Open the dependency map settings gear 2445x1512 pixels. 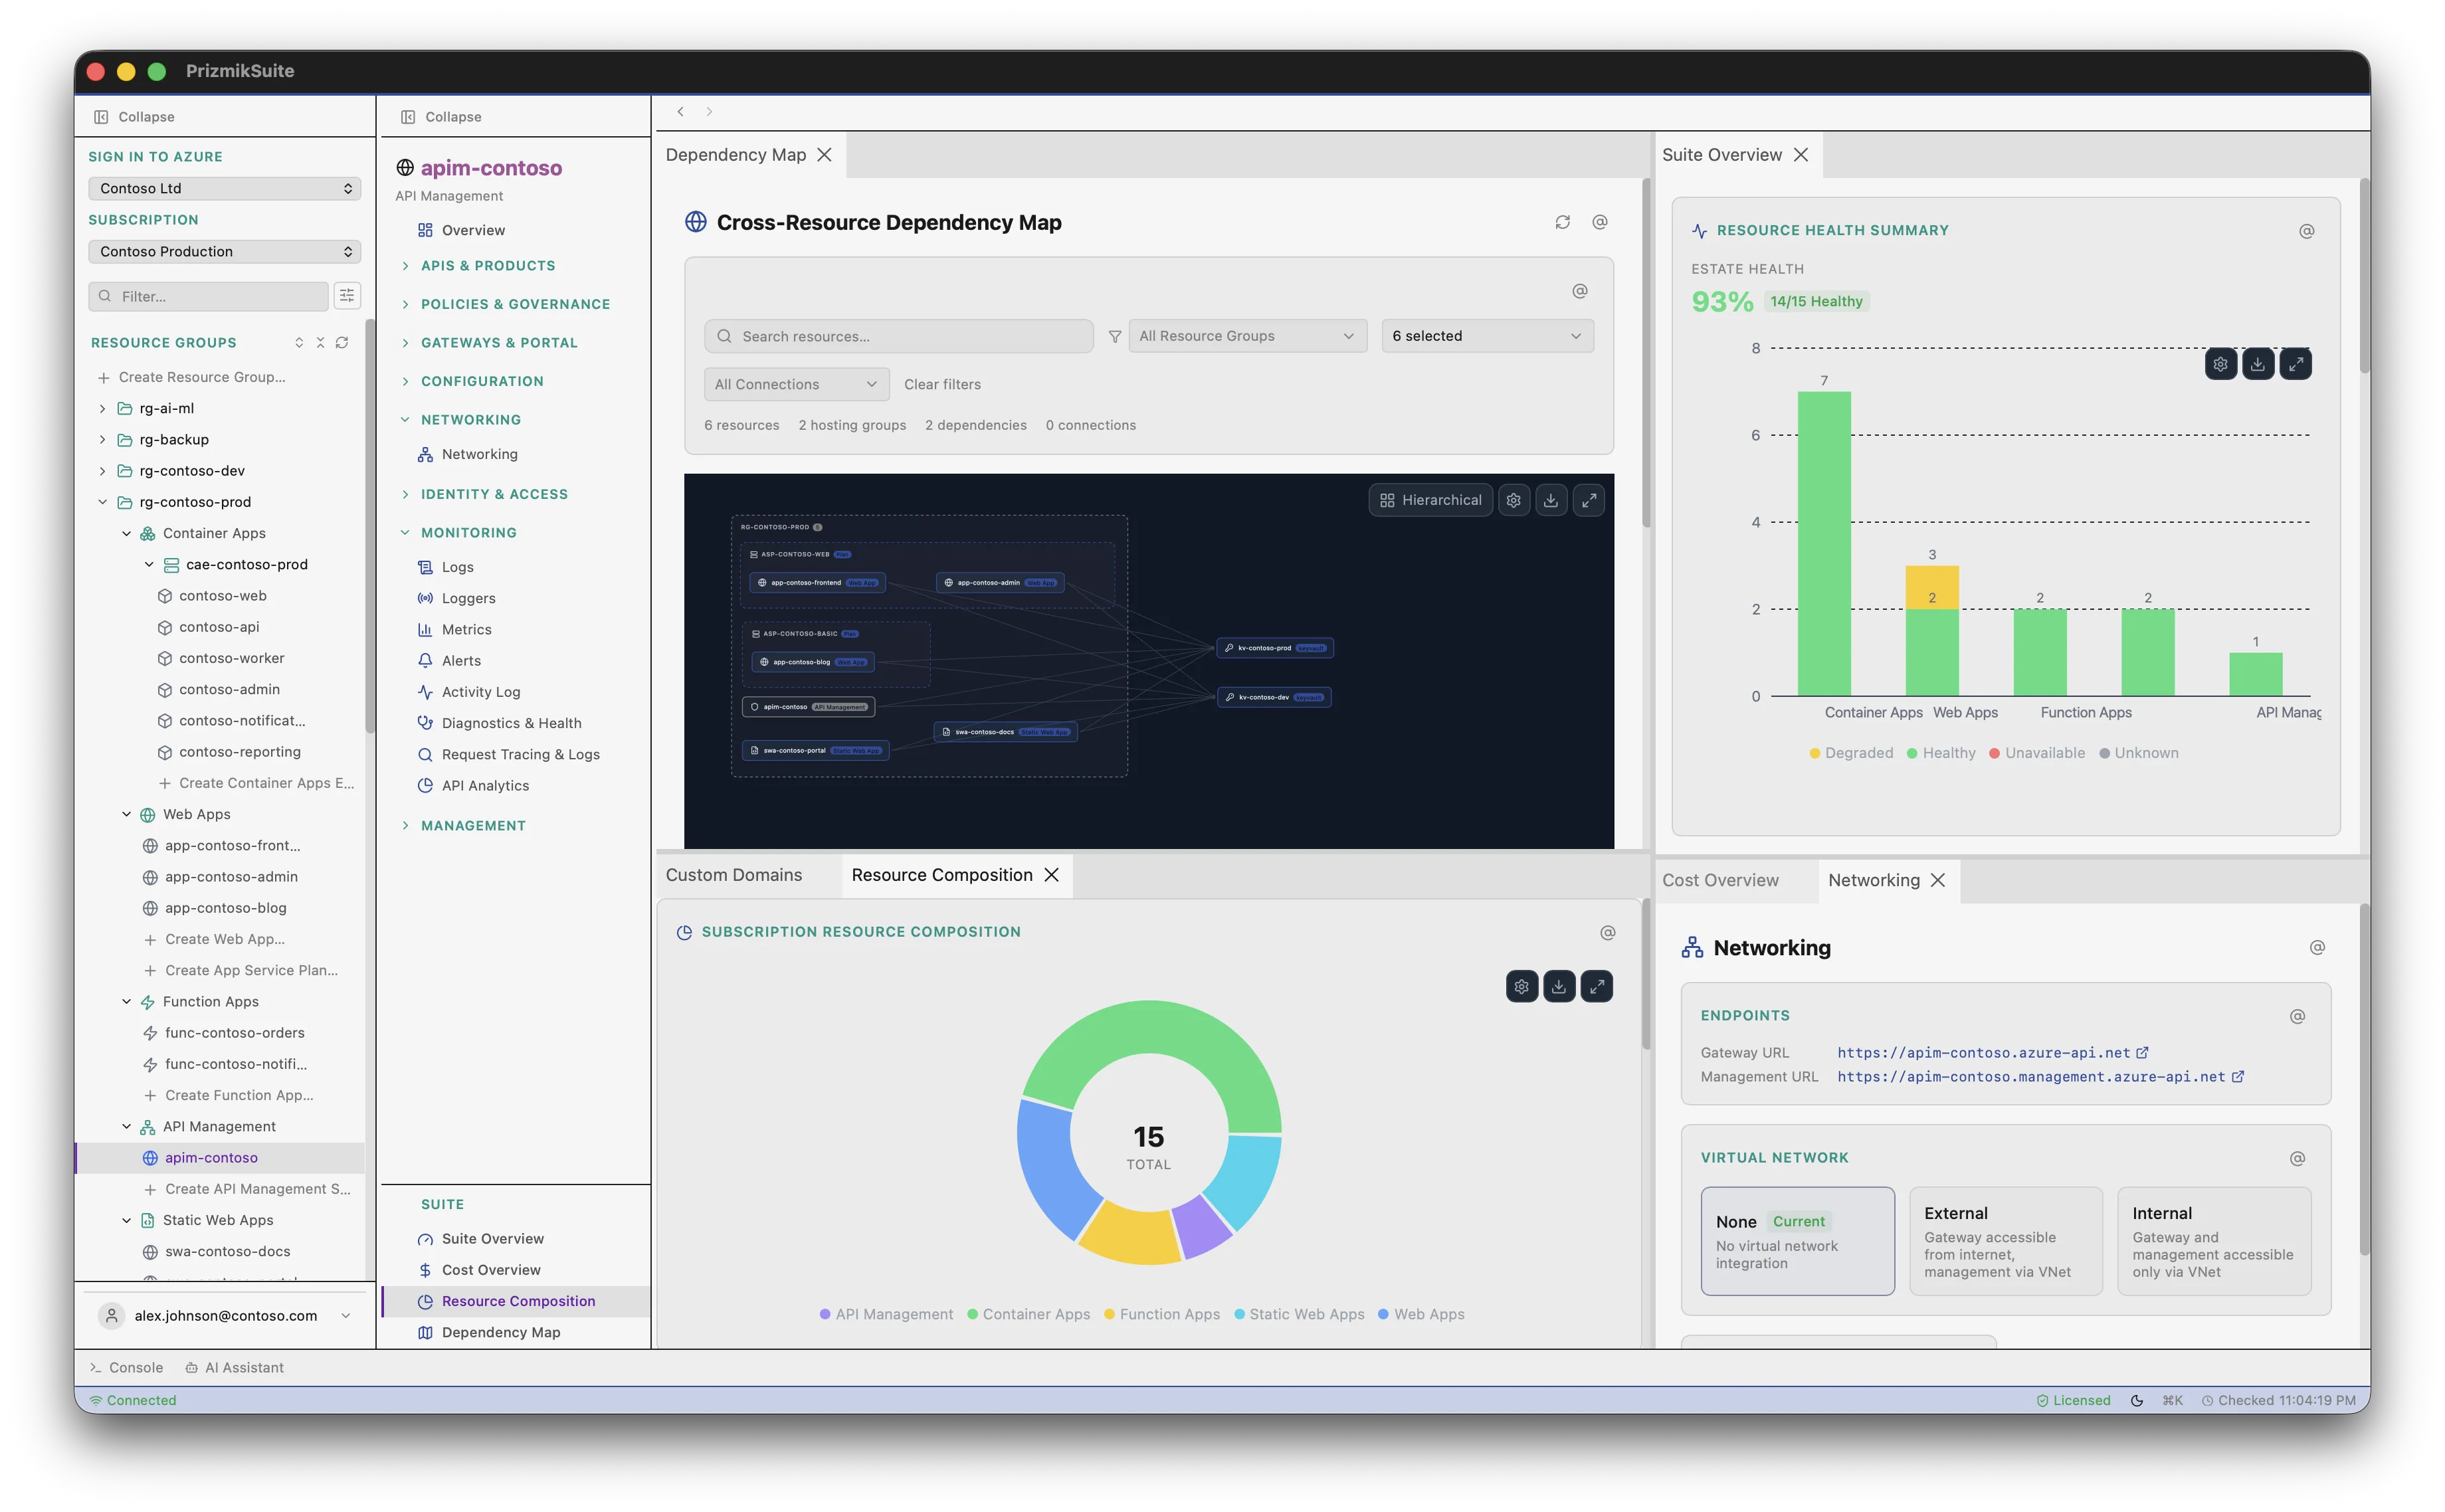coord(1513,500)
